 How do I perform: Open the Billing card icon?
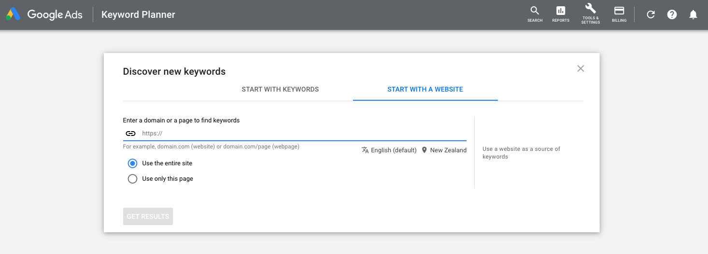619,14
